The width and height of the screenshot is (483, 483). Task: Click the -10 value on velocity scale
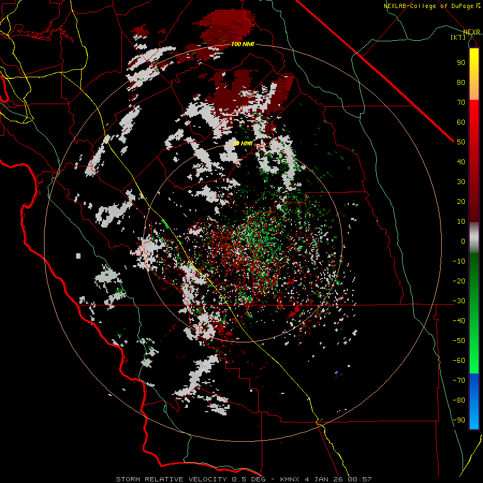click(x=459, y=261)
